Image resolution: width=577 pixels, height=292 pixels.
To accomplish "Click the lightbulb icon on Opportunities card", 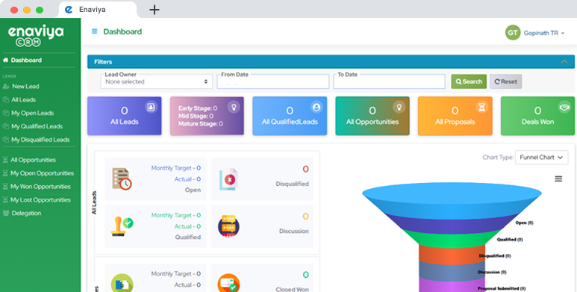I will [x=399, y=107].
